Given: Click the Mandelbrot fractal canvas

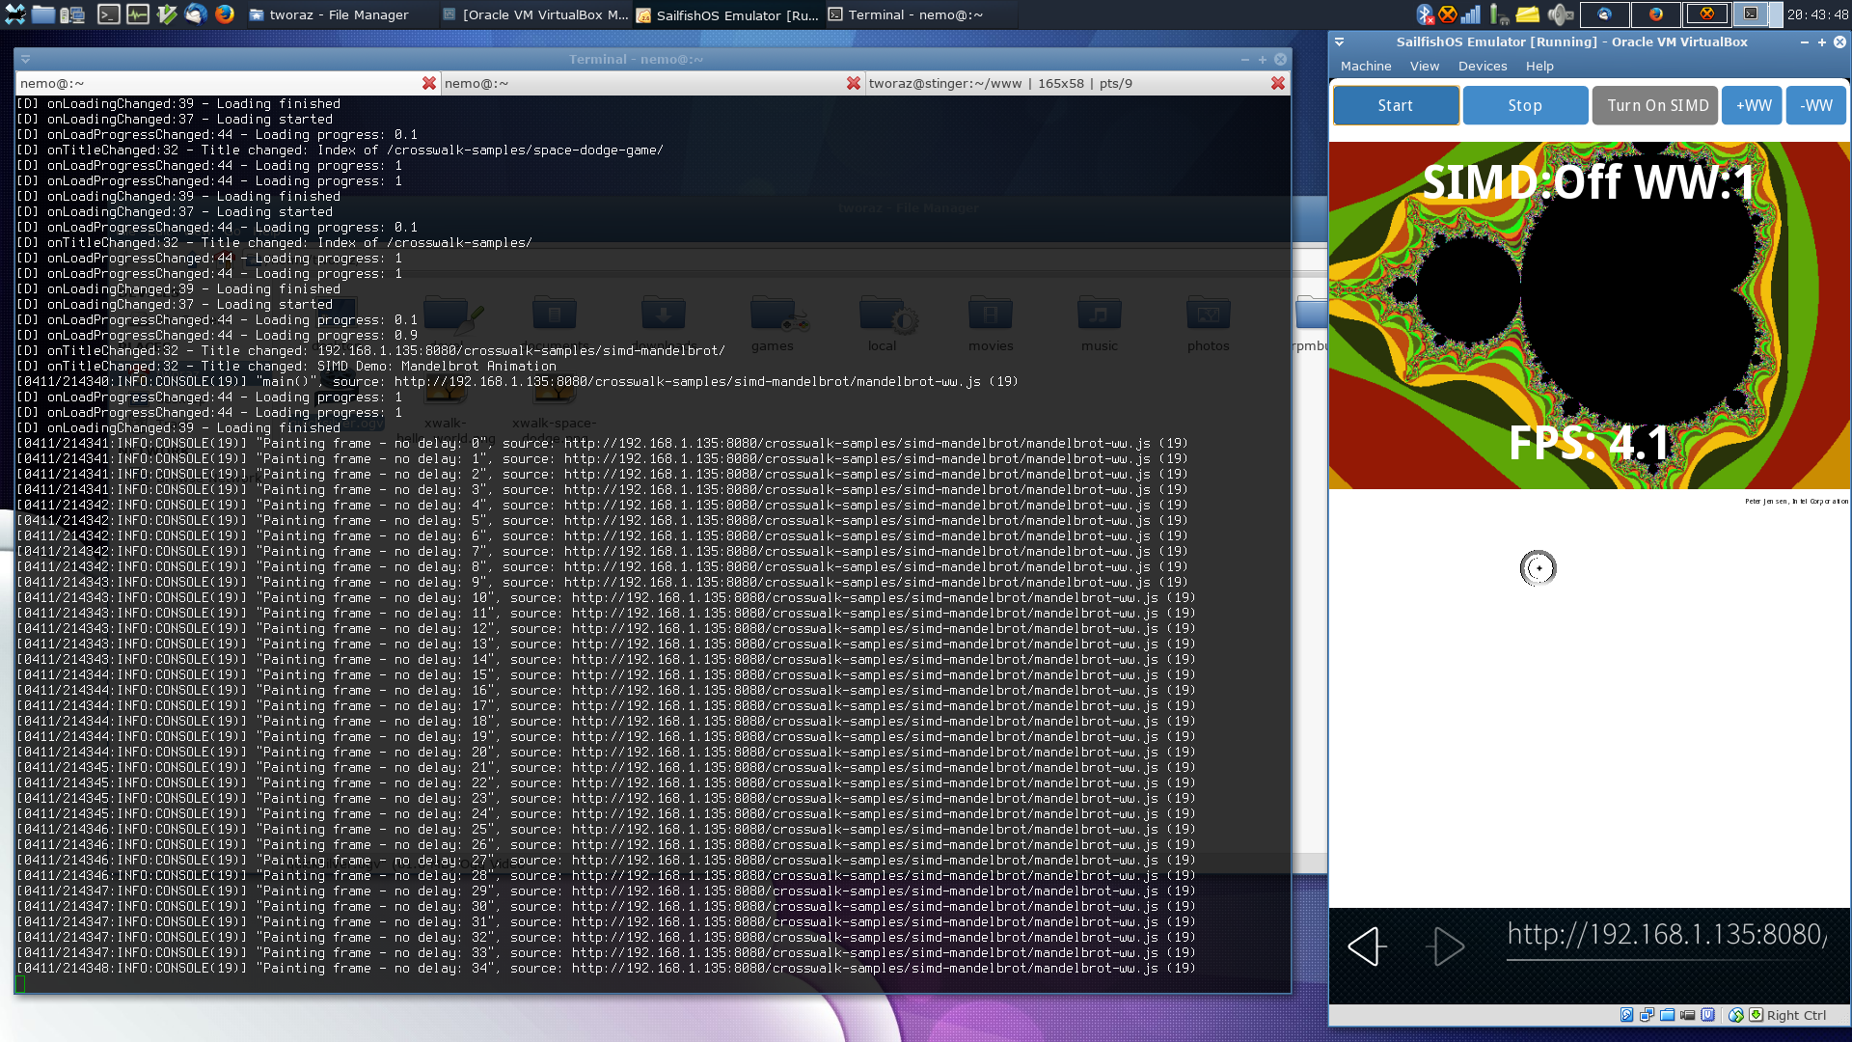Looking at the screenshot, I should (1589, 315).
